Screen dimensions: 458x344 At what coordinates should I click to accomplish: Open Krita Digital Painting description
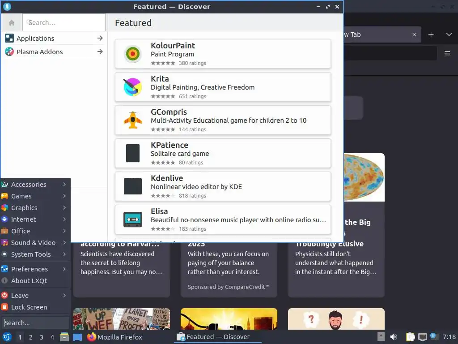click(x=203, y=87)
